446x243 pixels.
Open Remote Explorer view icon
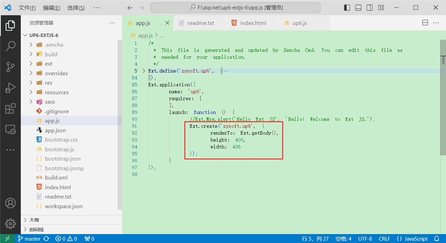[10, 129]
